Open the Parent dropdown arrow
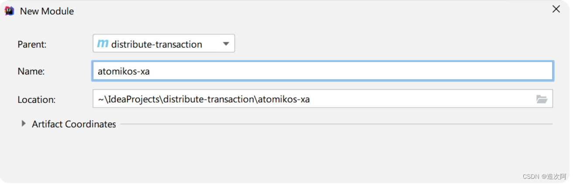 click(226, 44)
